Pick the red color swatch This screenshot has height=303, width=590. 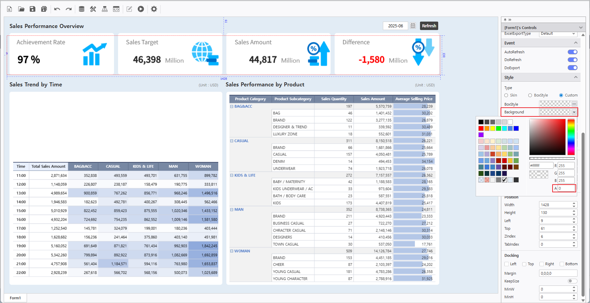[481, 129]
